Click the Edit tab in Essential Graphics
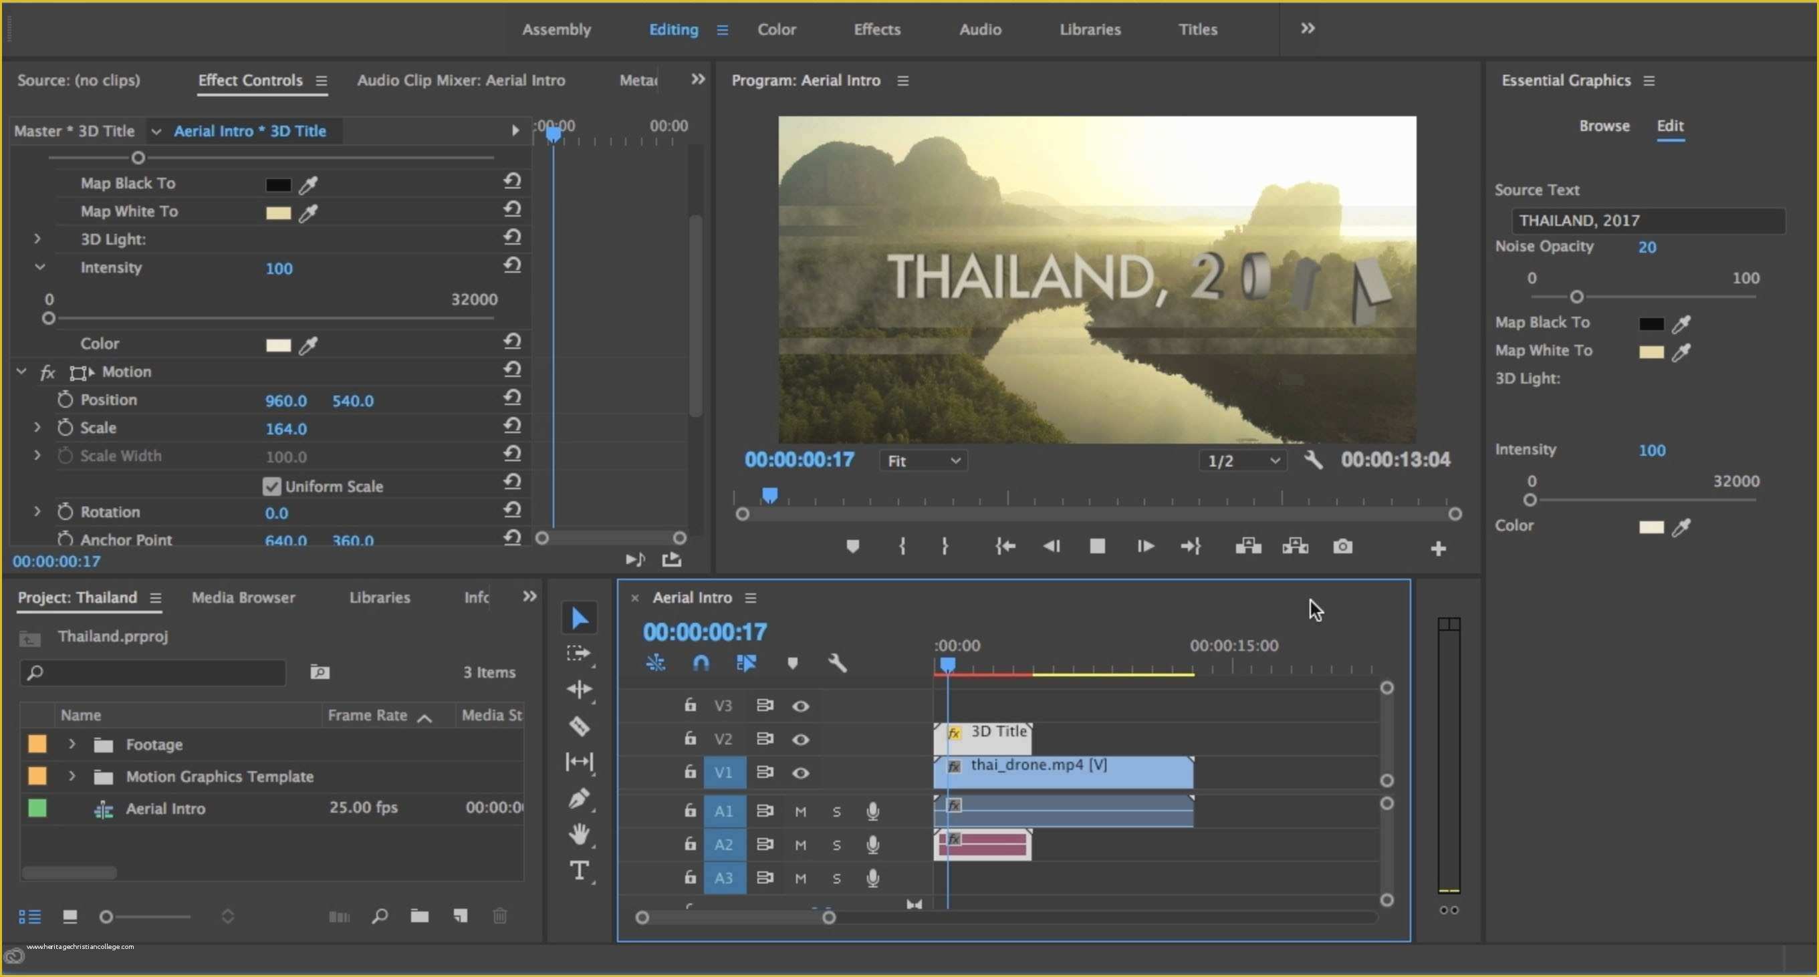 (1670, 124)
